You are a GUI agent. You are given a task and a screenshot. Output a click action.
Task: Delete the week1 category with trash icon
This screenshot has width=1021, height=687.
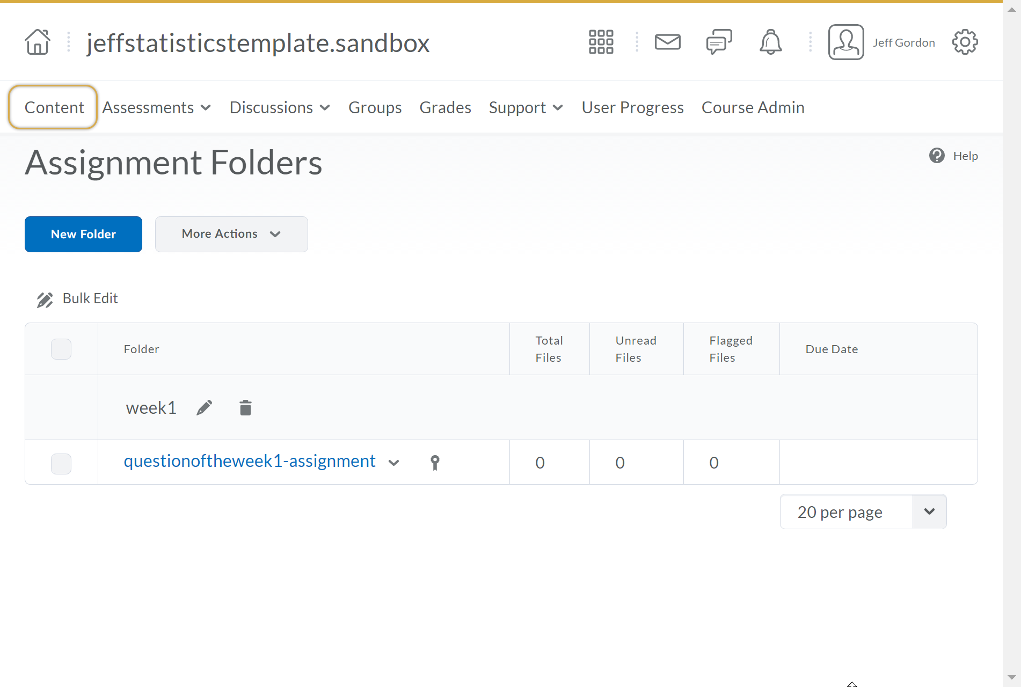(245, 408)
